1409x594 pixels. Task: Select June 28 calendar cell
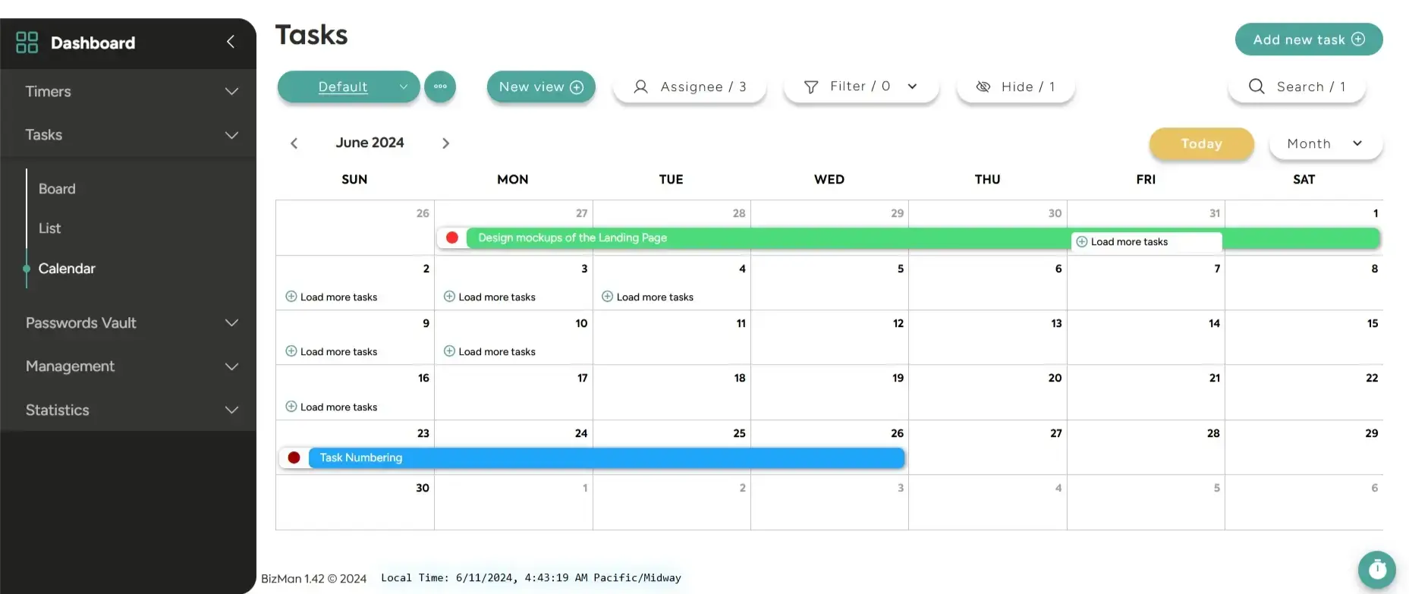1146,448
